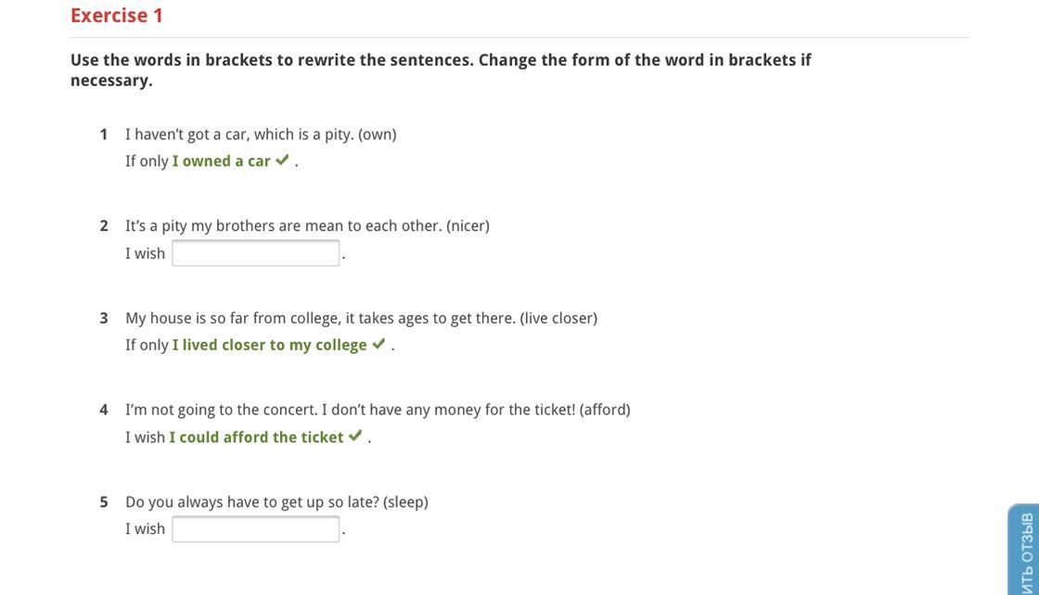Click the answer 'I lived closer to my college'

click(270, 346)
